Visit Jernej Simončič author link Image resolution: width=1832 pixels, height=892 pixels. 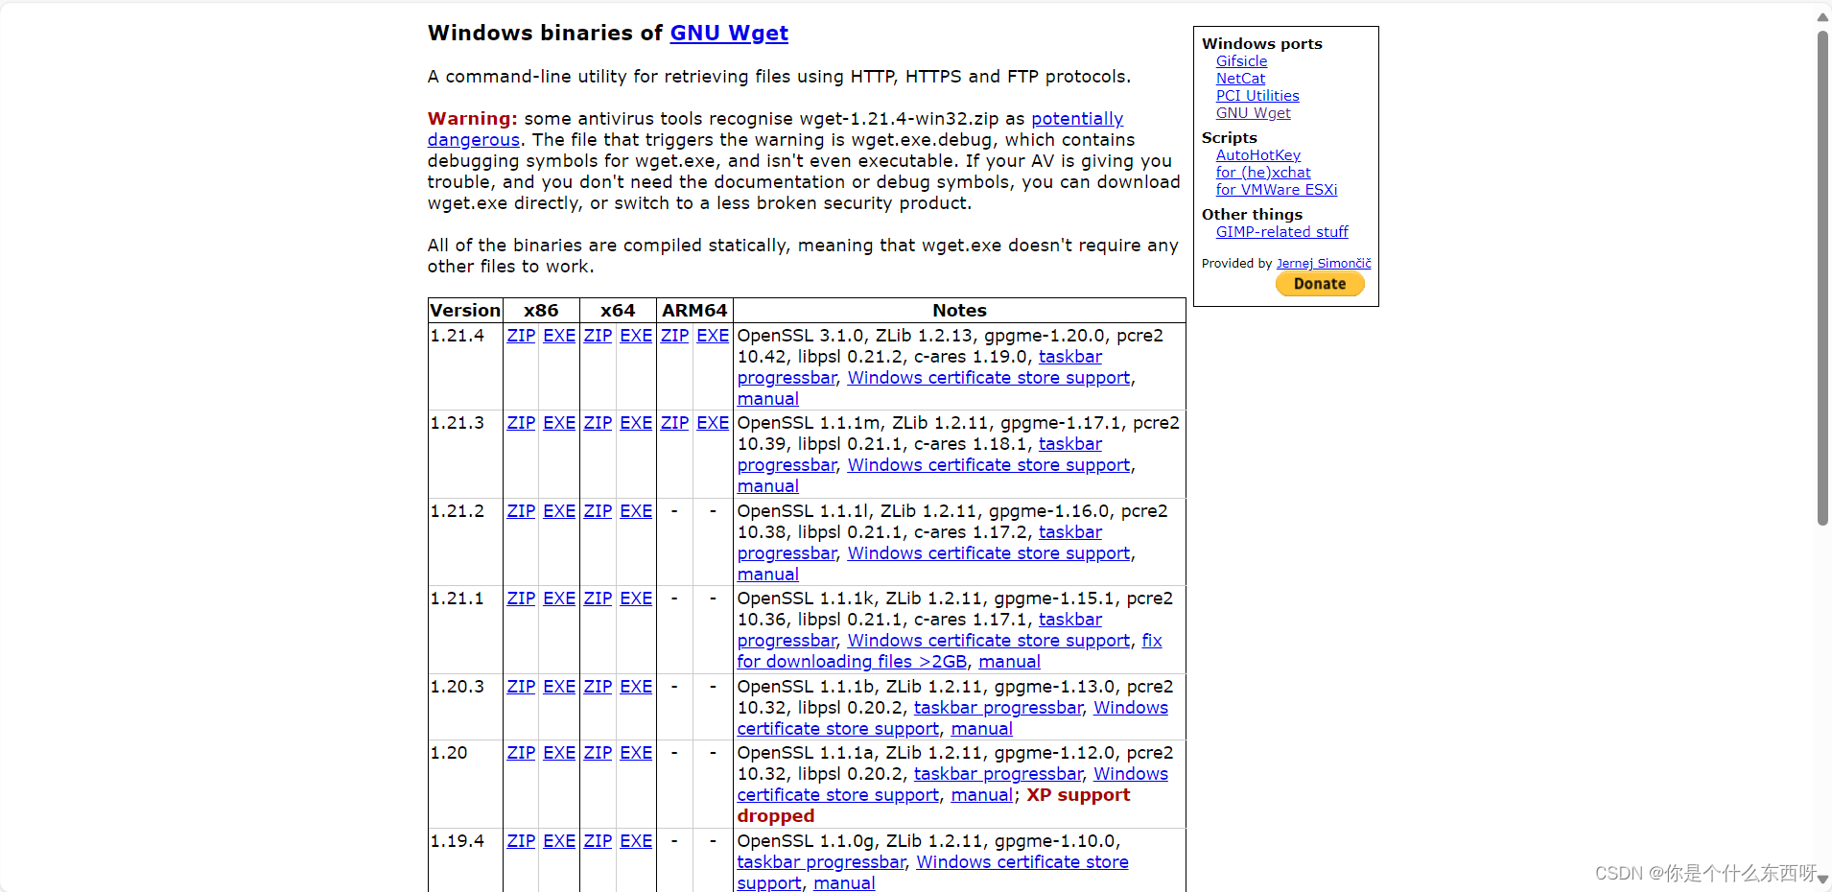[1324, 264]
